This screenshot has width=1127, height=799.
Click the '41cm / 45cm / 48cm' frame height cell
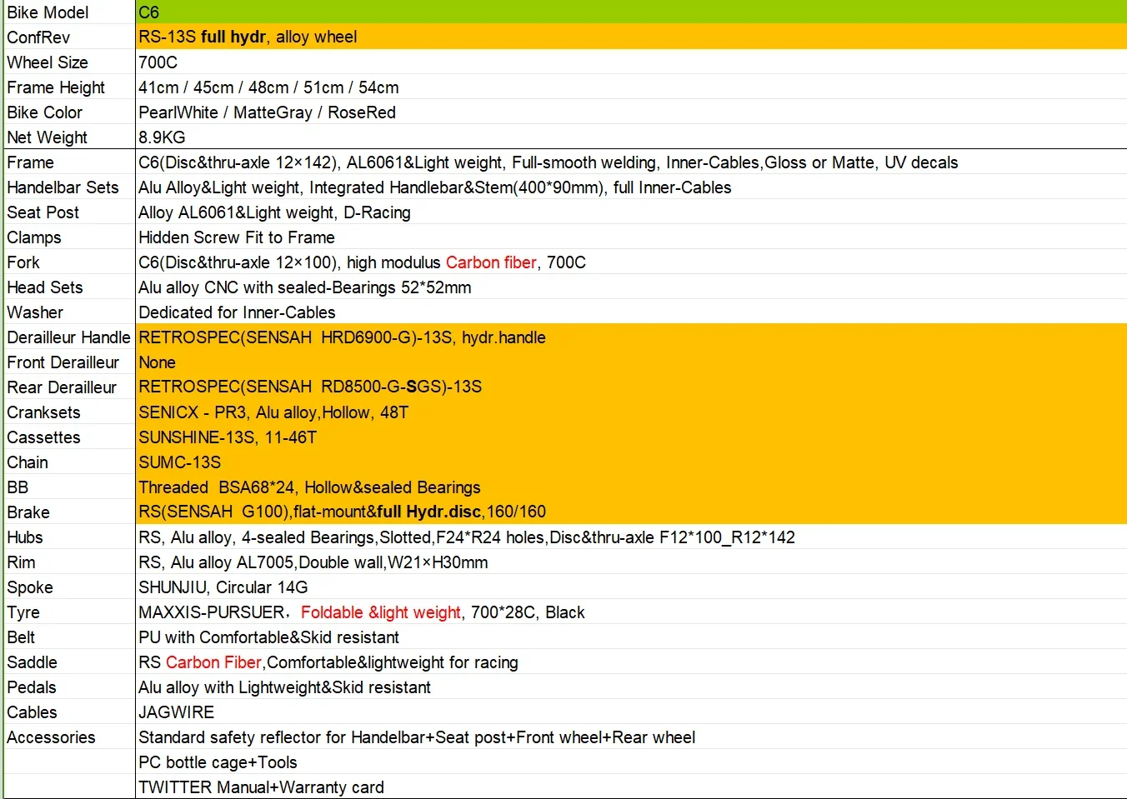[631, 87]
